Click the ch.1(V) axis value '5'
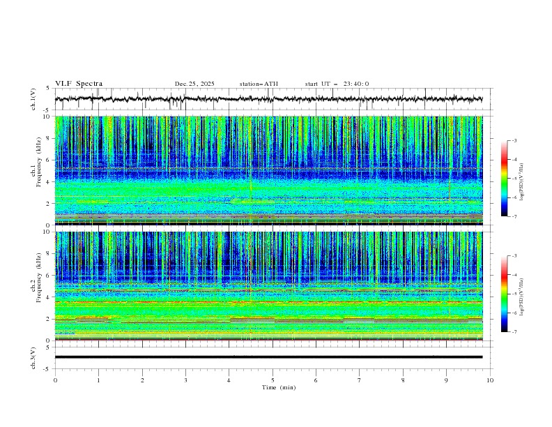 tap(48, 89)
